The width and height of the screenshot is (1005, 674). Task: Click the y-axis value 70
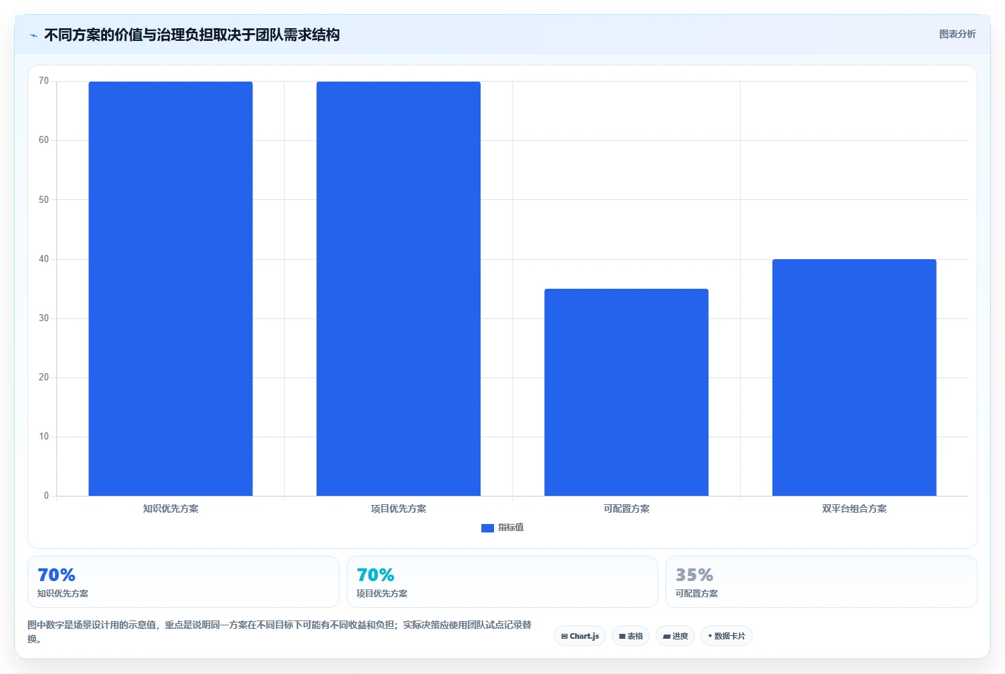(x=44, y=81)
